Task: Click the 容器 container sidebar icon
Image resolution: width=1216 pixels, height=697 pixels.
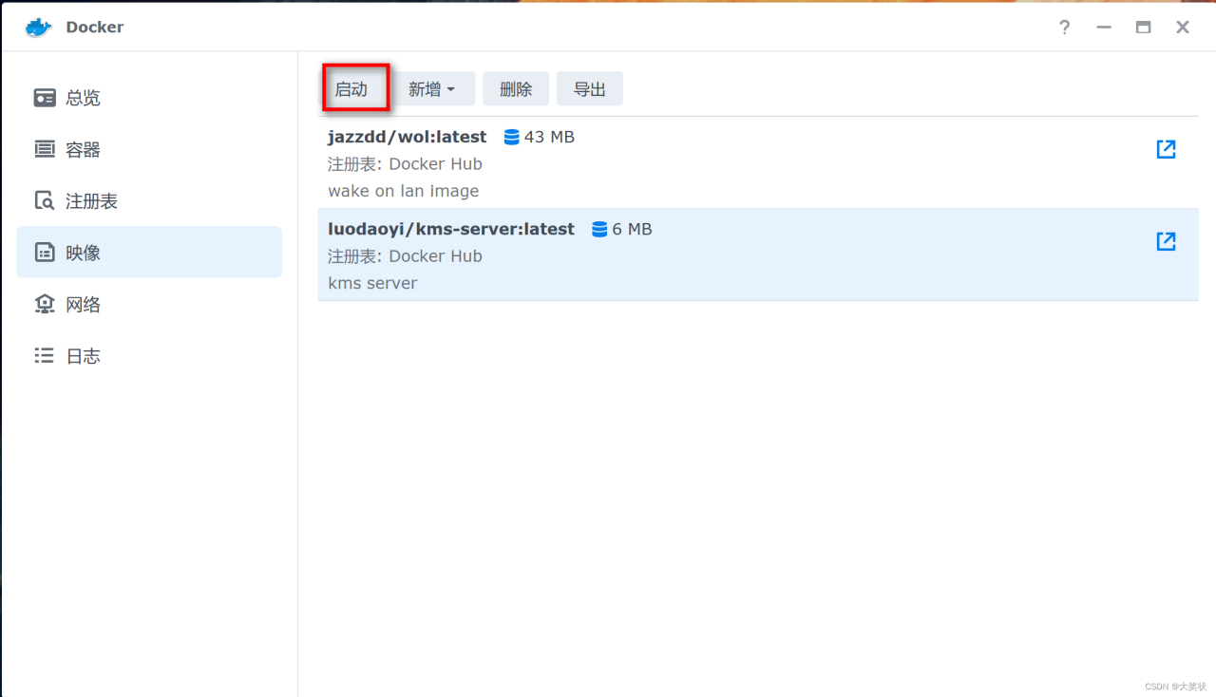Action: (45, 149)
